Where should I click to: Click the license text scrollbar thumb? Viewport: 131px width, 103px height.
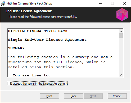tap(121, 36)
